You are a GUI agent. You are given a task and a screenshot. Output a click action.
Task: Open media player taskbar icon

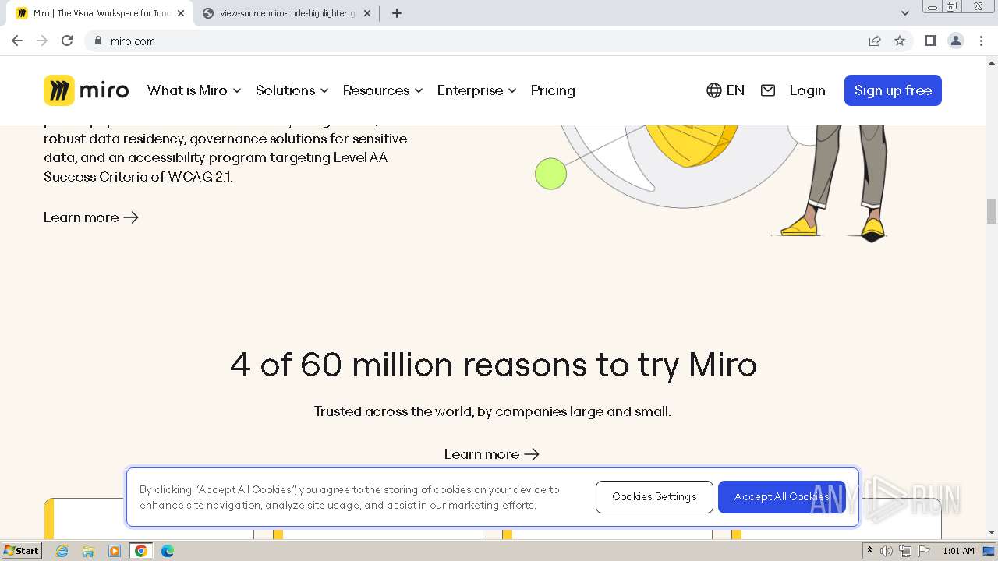click(x=115, y=551)
